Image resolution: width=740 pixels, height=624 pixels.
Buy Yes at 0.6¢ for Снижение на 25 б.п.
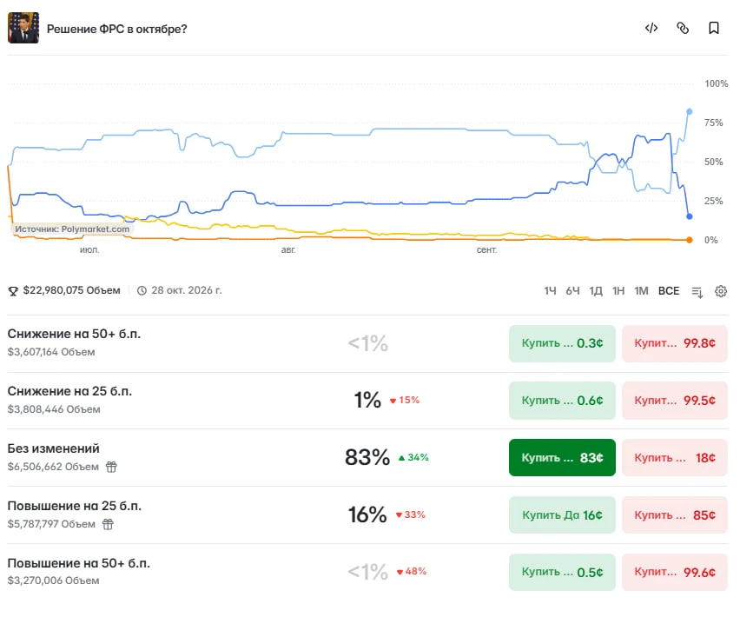point(562,401)
